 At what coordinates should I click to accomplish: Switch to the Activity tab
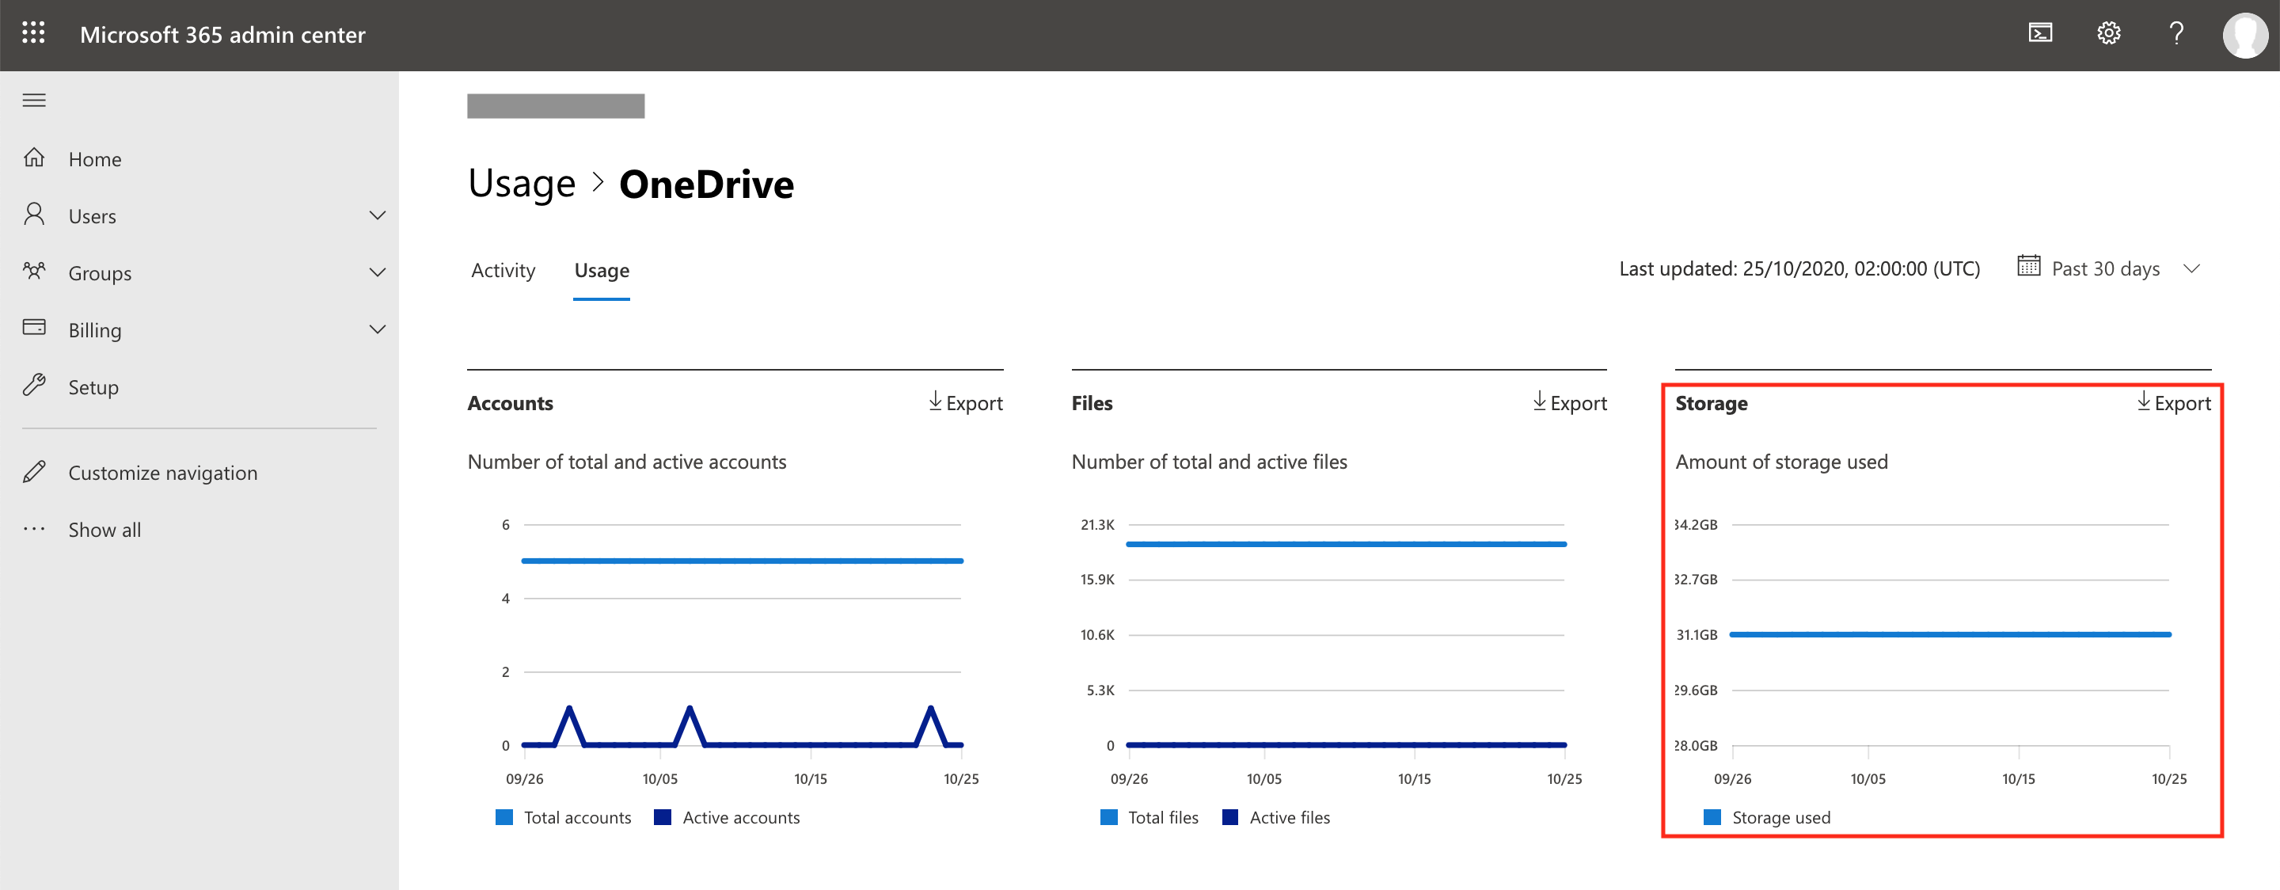(x=503, y=270)
